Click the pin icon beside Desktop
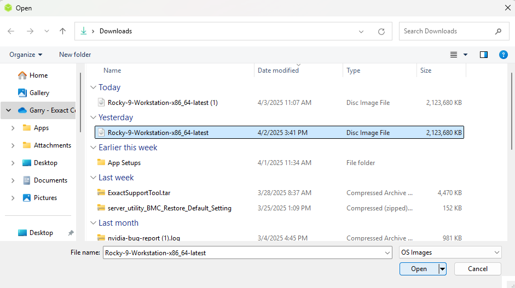The width and height of the screenshot is (515, 288). pyautogui.click(x=71, y=233)
